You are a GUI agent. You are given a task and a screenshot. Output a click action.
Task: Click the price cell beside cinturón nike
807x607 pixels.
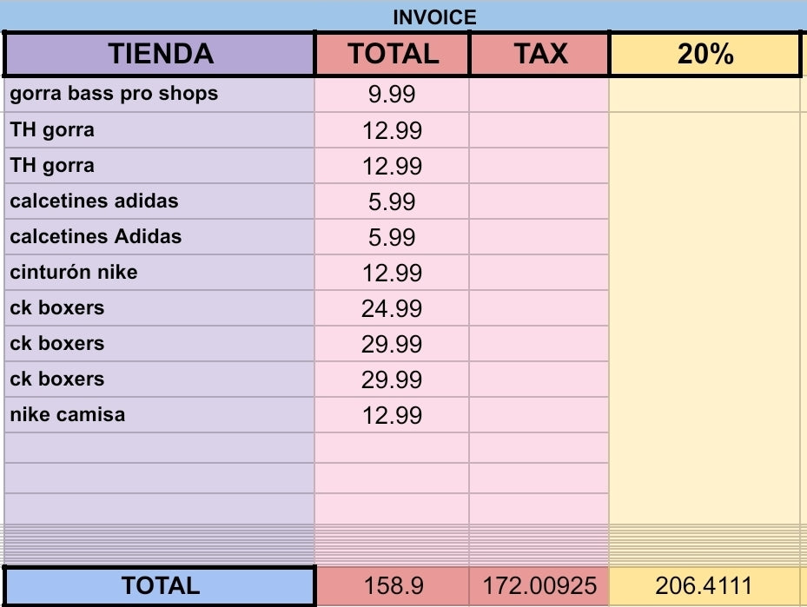tap(393, 273)
